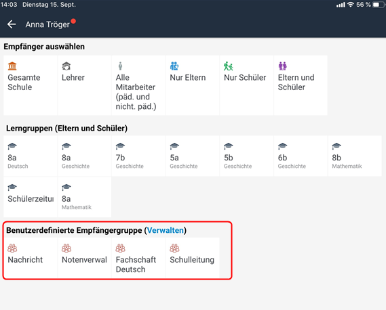Pick the 5a Geschichte group
The height and width of the screenshot is (310, 386).
193,156
